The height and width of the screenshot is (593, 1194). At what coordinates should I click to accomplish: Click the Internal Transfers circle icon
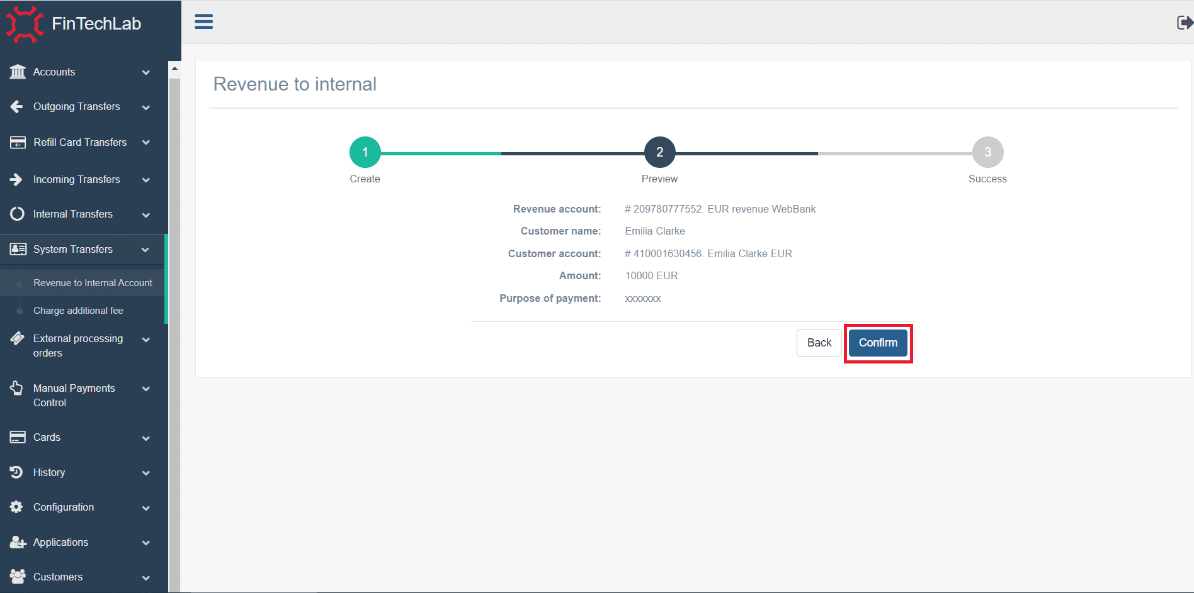coord(17,214)
